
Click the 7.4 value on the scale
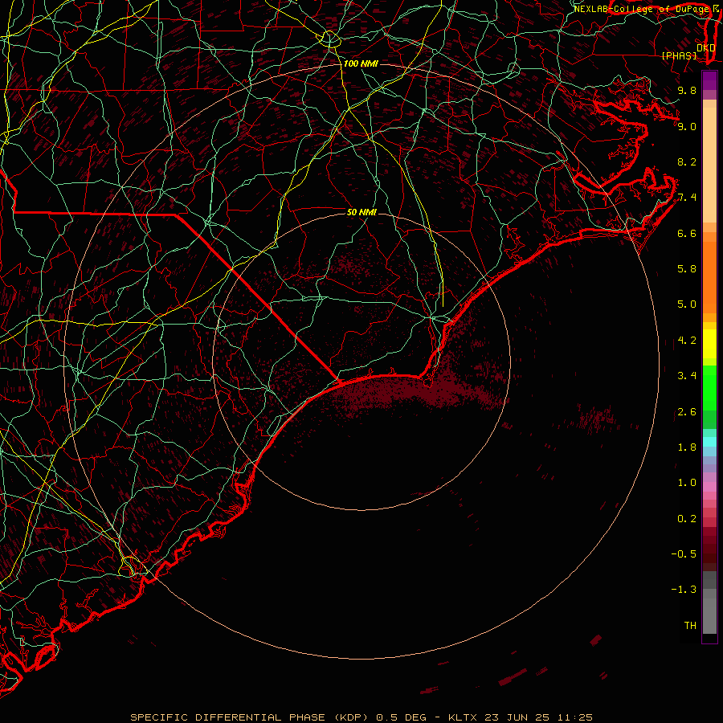[687, 198]
